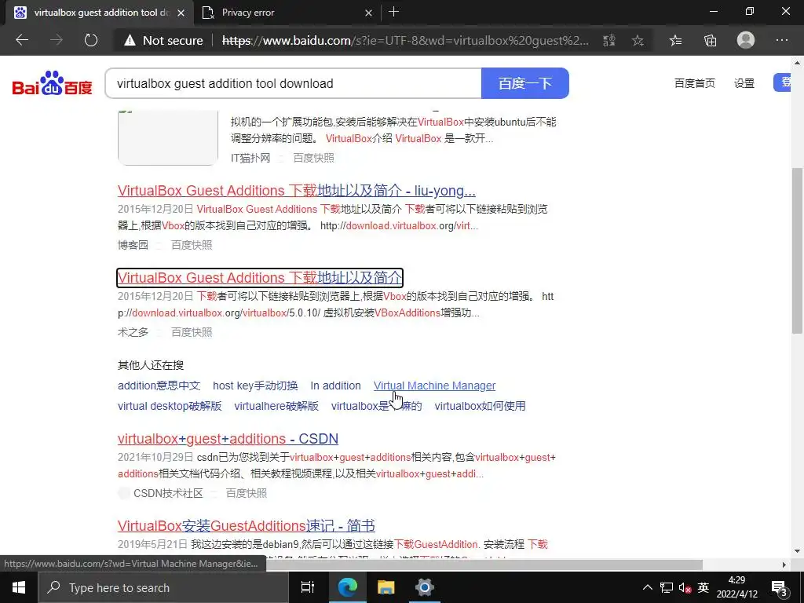Open 百度快照 next to 术之多
Viewport: 804px width, 603px height.
point(192,332)
